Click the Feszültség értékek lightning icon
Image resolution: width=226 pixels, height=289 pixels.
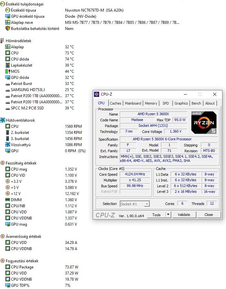[x=3, y=163]
